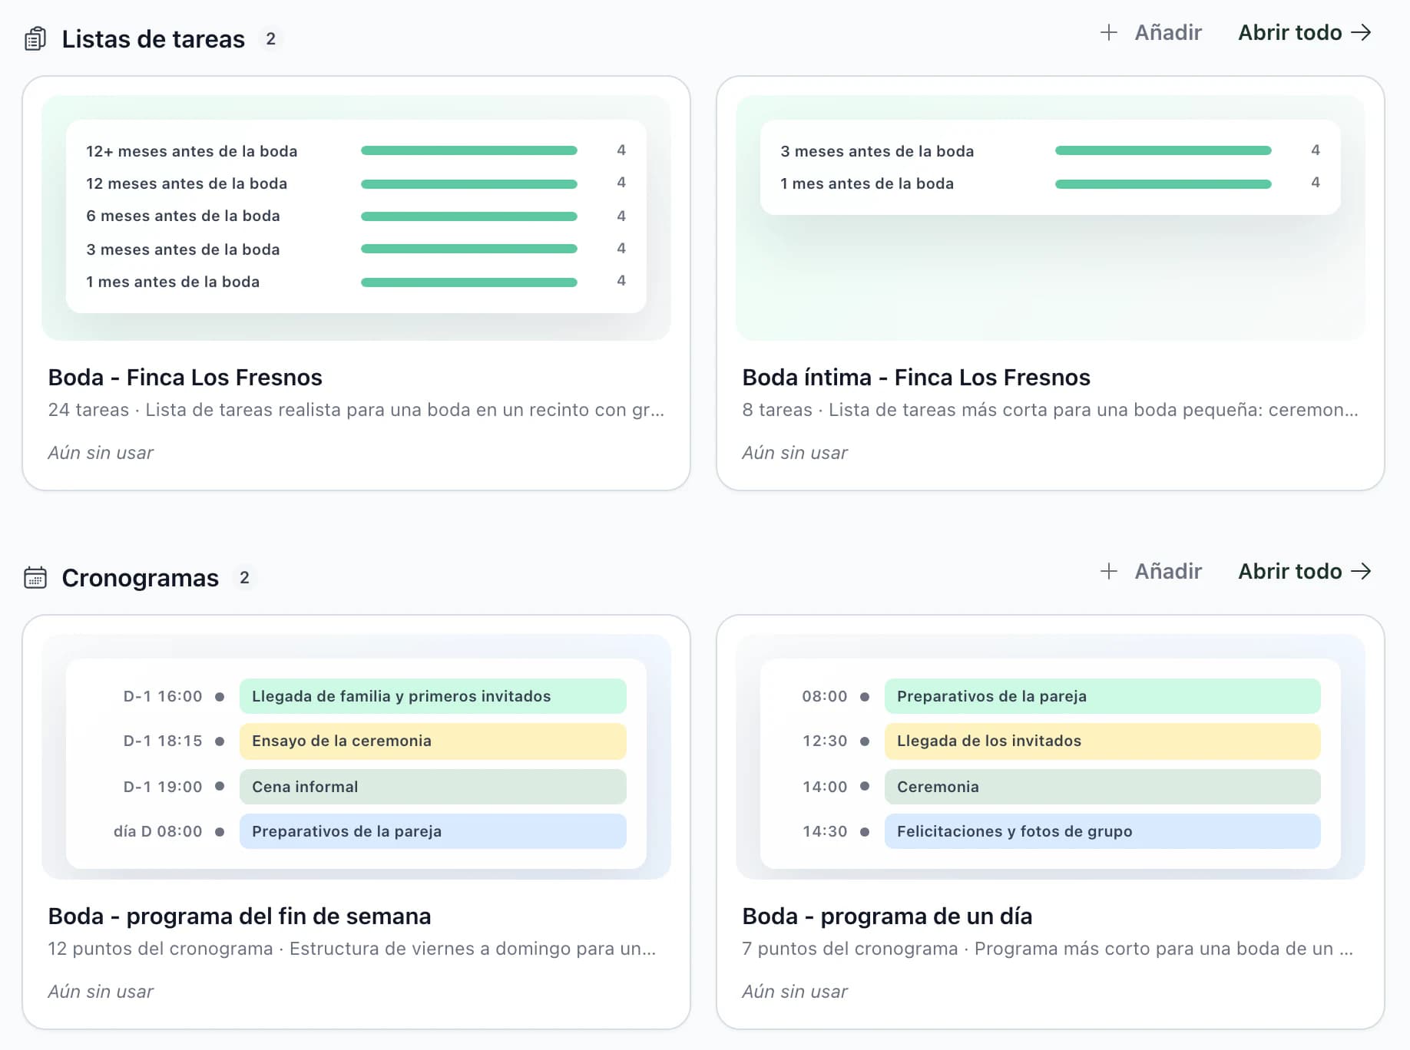Click 'Preparativos de la pareja' at día D 08:00
The width and height of the screenshot is (1410, 1050).
point(433,831)
